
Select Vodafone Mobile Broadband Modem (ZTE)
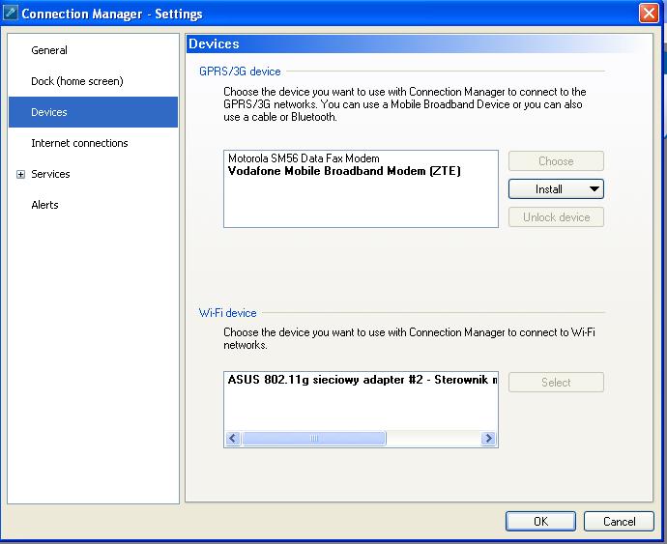coord(344,171)
